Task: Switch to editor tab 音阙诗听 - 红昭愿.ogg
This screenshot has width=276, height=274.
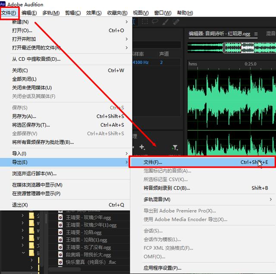Action: pos(220,34)
